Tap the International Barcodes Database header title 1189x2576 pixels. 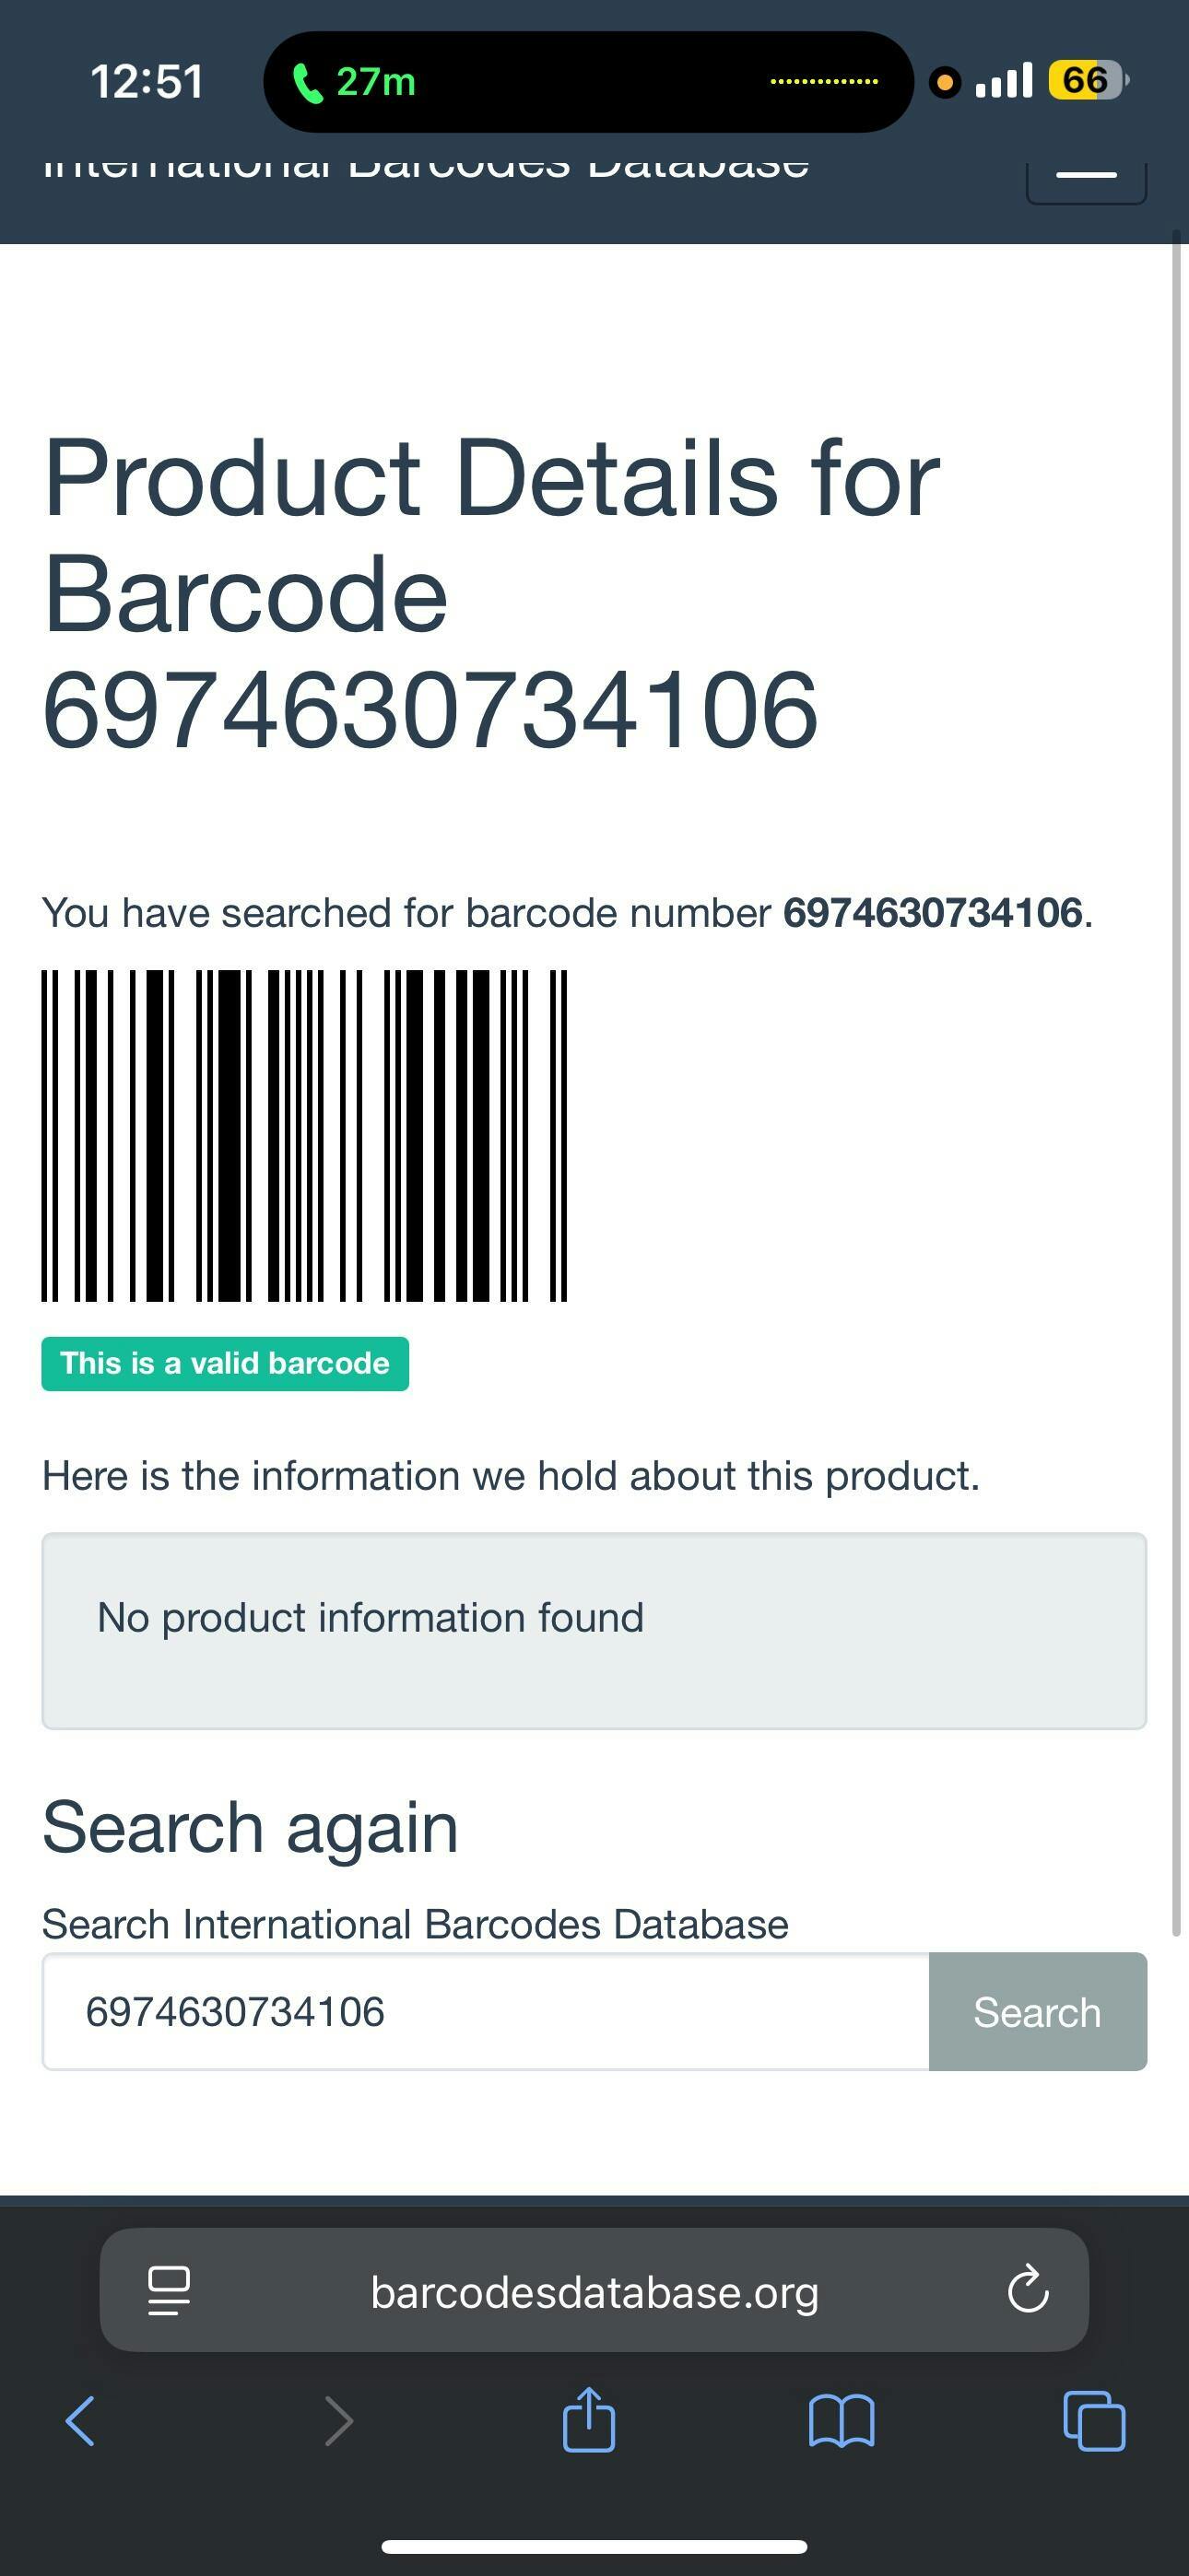[427, 168]
